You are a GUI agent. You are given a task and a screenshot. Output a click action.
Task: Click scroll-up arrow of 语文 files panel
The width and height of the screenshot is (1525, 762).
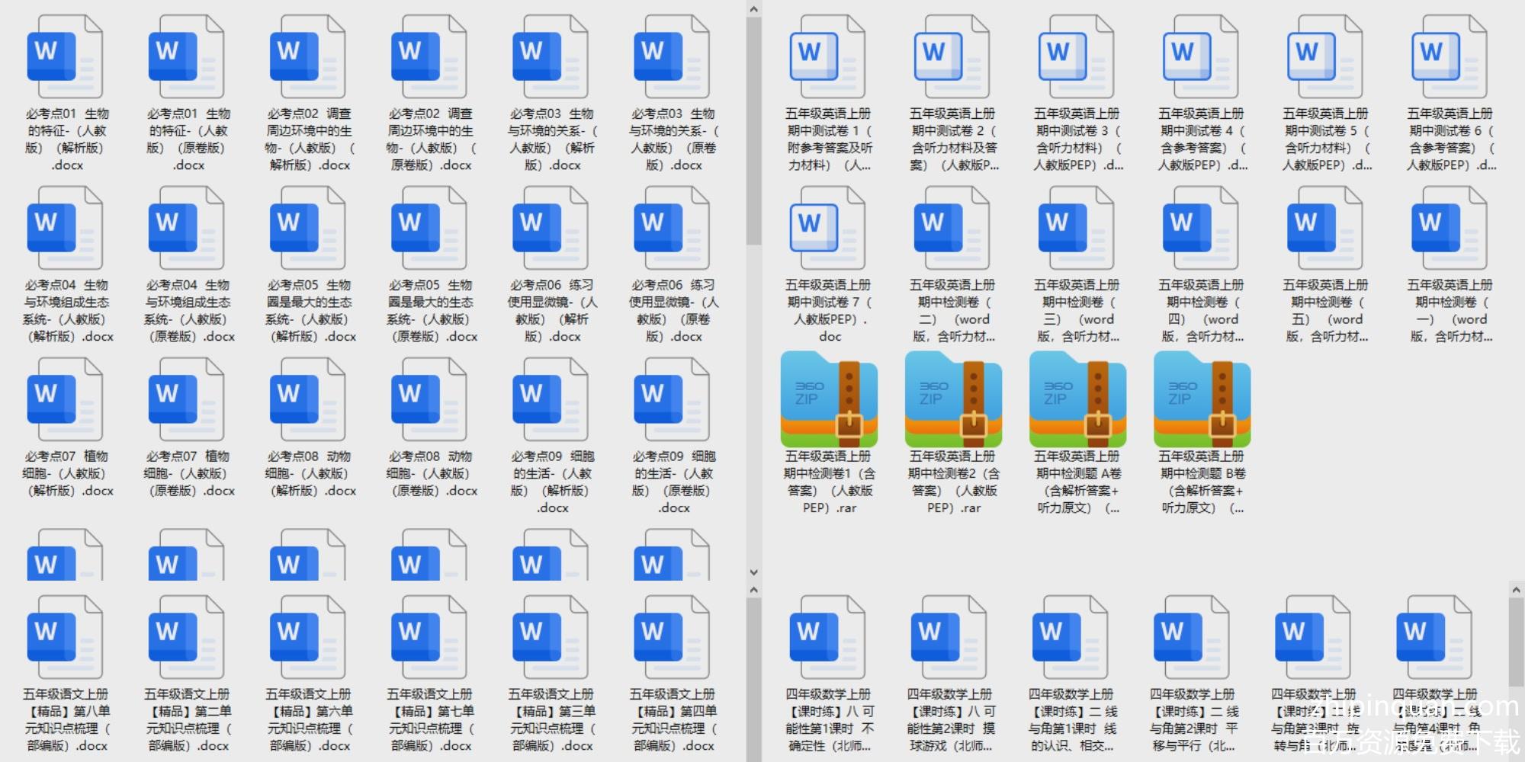753,590
